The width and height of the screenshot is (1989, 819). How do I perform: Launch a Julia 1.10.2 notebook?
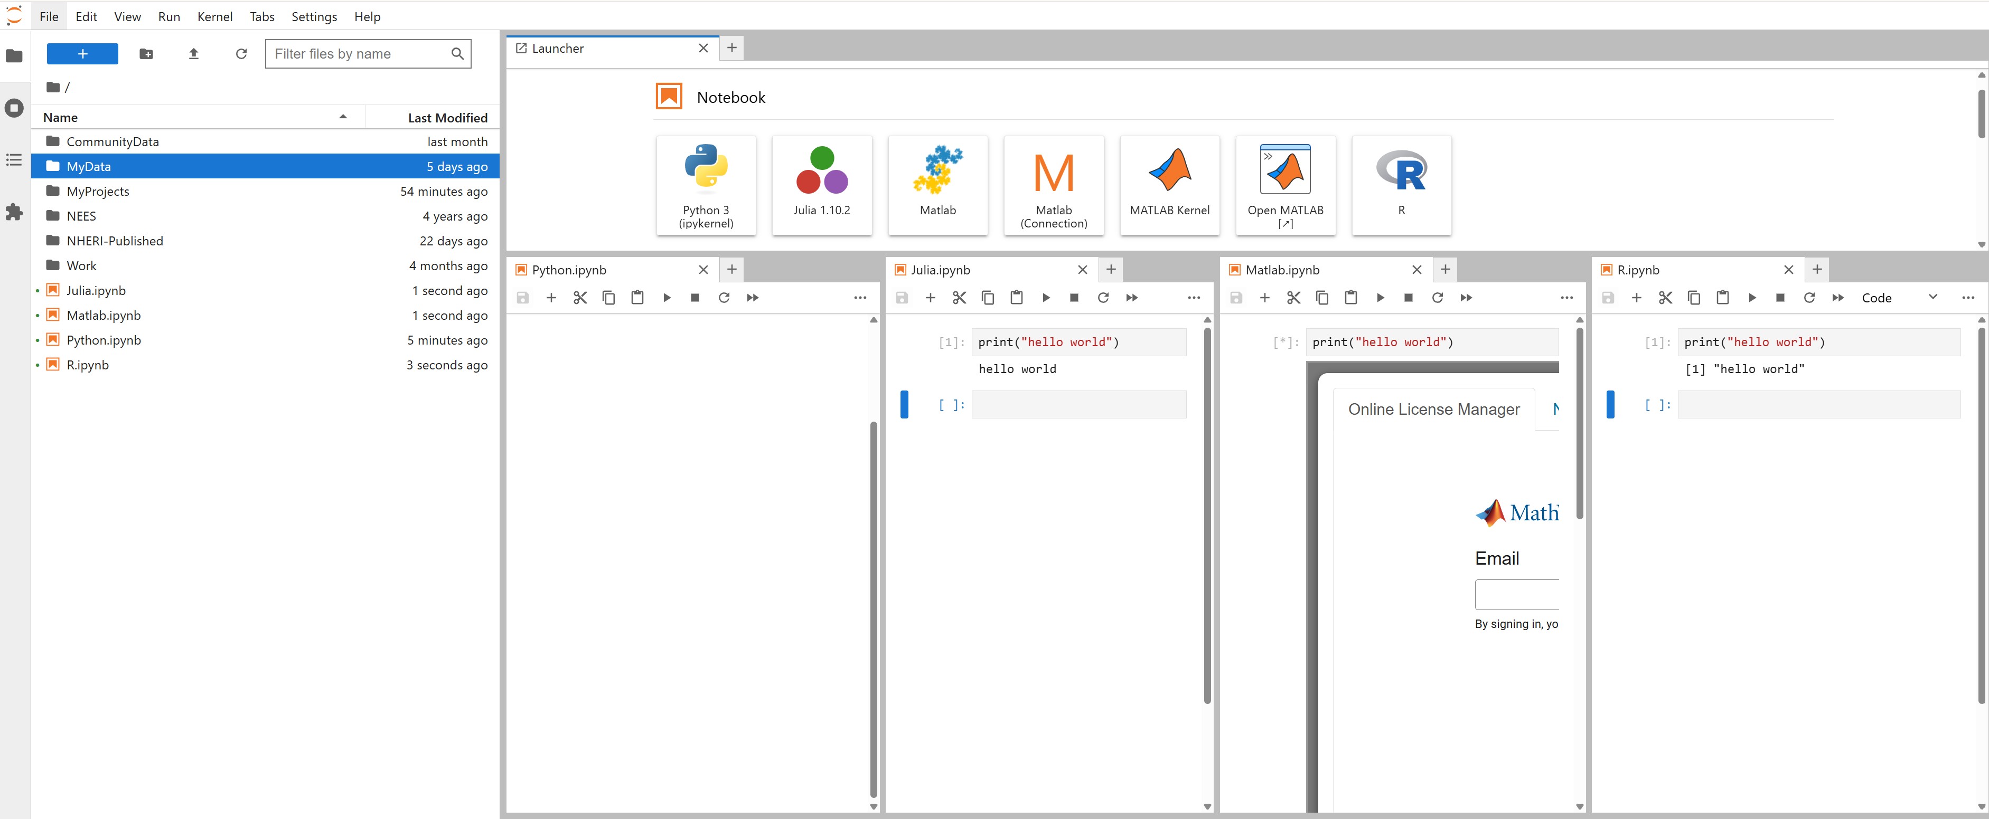822,185
